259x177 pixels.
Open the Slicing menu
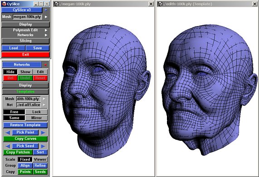pyautogui.click(x=25, y=41)
